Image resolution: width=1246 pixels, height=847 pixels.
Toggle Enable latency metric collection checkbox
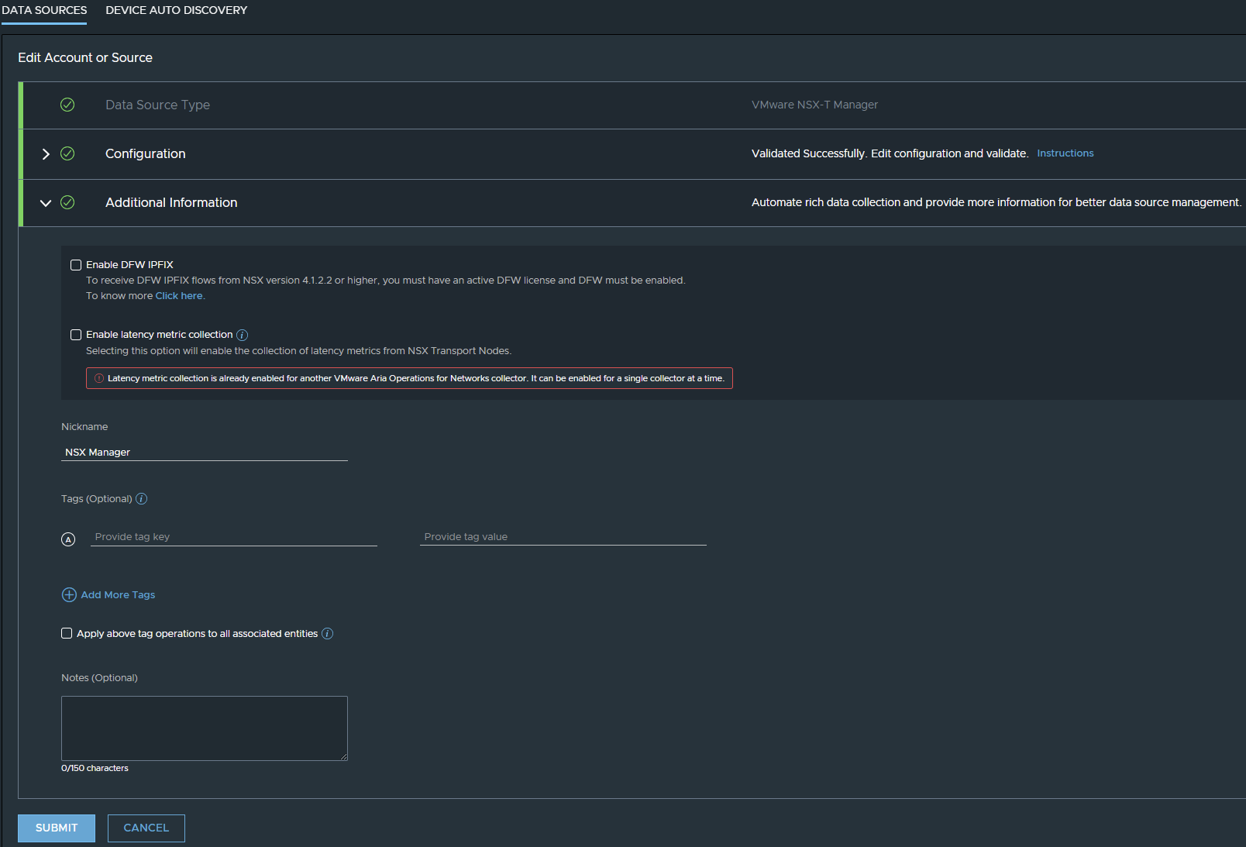(x=76, y=335)
